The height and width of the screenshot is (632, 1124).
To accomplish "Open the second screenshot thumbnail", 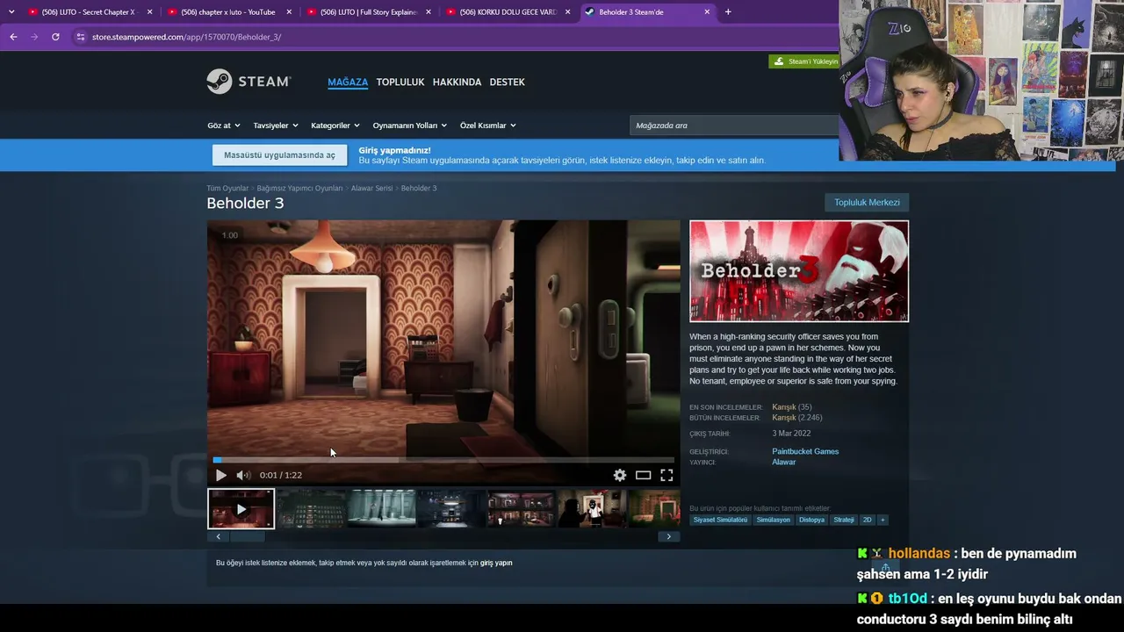I will 311,509.
